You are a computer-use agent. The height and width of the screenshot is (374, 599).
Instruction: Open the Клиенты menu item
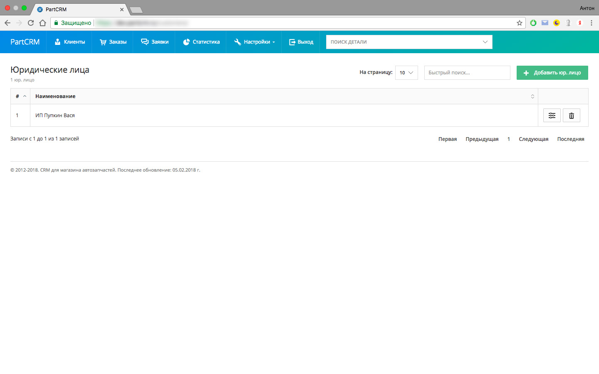click(x=70, y=42)
